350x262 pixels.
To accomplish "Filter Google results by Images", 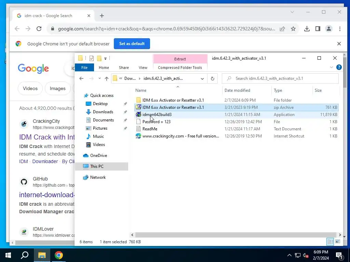I will click(x=57, y=88).
